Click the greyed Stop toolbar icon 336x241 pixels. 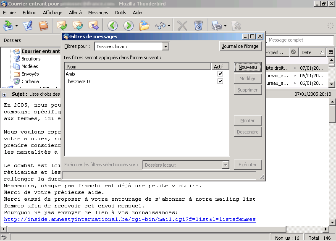[x=236, y=26]
